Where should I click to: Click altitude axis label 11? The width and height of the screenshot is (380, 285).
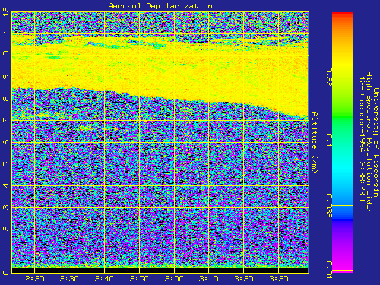point(6,33)
